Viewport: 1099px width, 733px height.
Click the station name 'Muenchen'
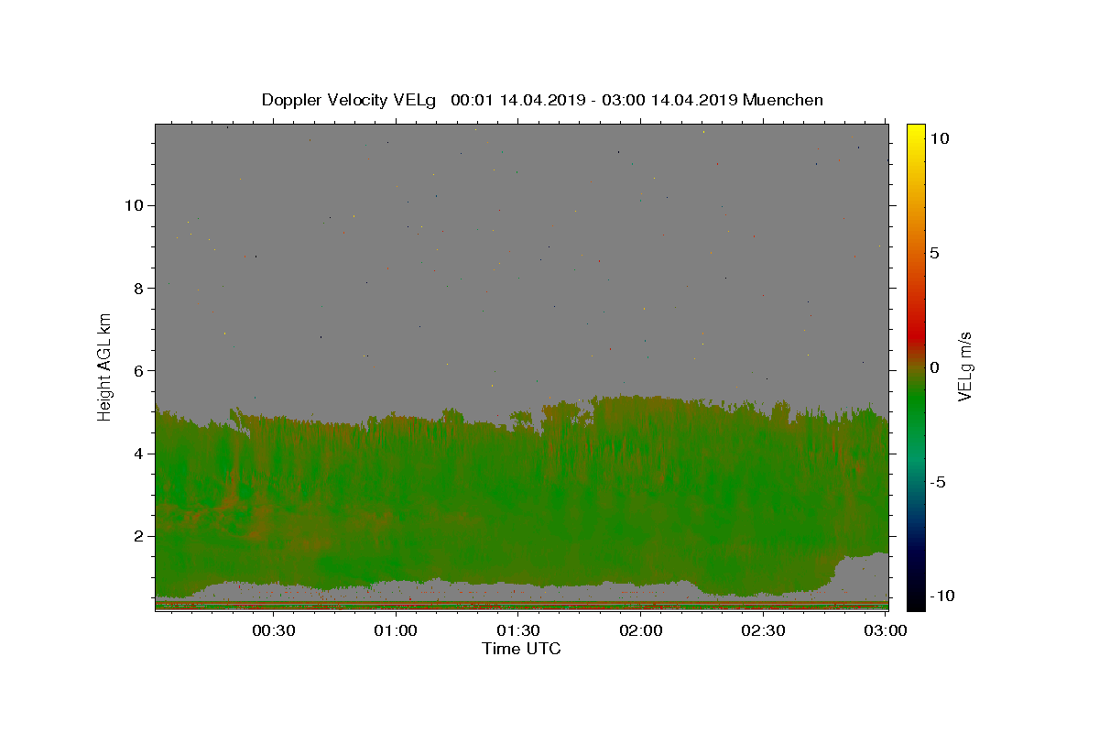(x=783, y=100)
